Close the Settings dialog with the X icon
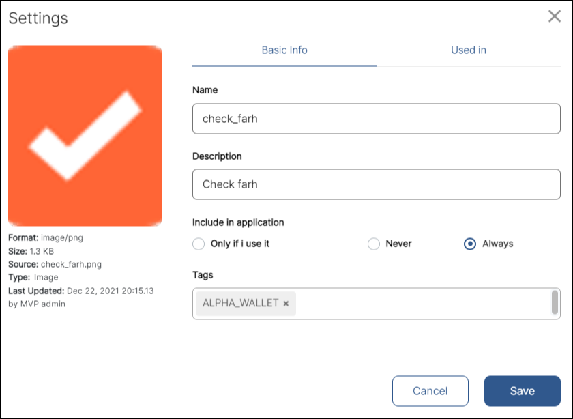The width and height of the screenshot is (573, 419). tap(554, 17)
